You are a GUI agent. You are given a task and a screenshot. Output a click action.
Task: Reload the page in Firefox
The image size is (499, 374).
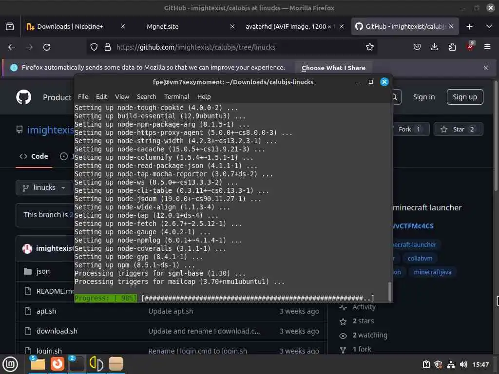point(47,47)
